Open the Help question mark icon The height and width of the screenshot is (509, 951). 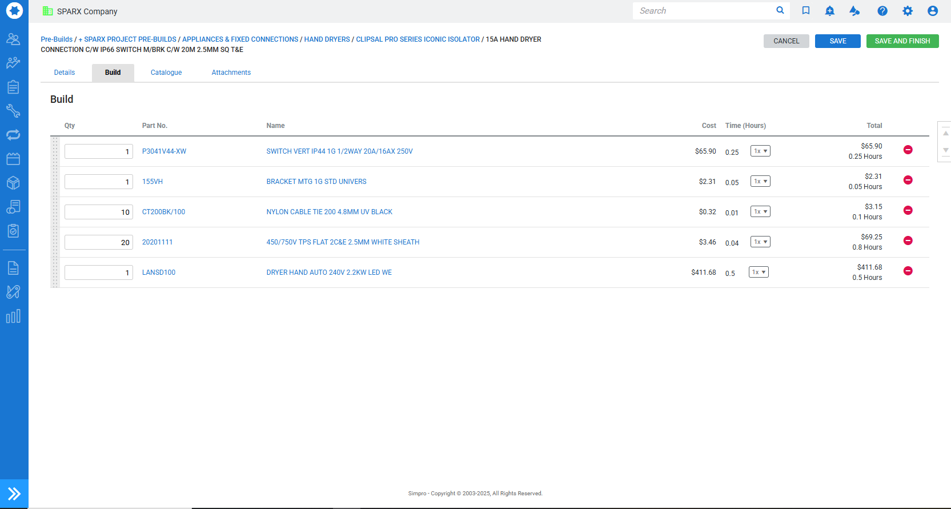pos(882,11)
